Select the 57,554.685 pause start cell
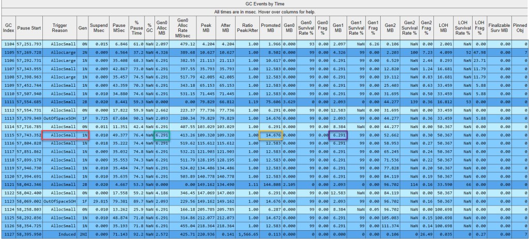The height and width of the screenshot is (239, 529). 29,102
